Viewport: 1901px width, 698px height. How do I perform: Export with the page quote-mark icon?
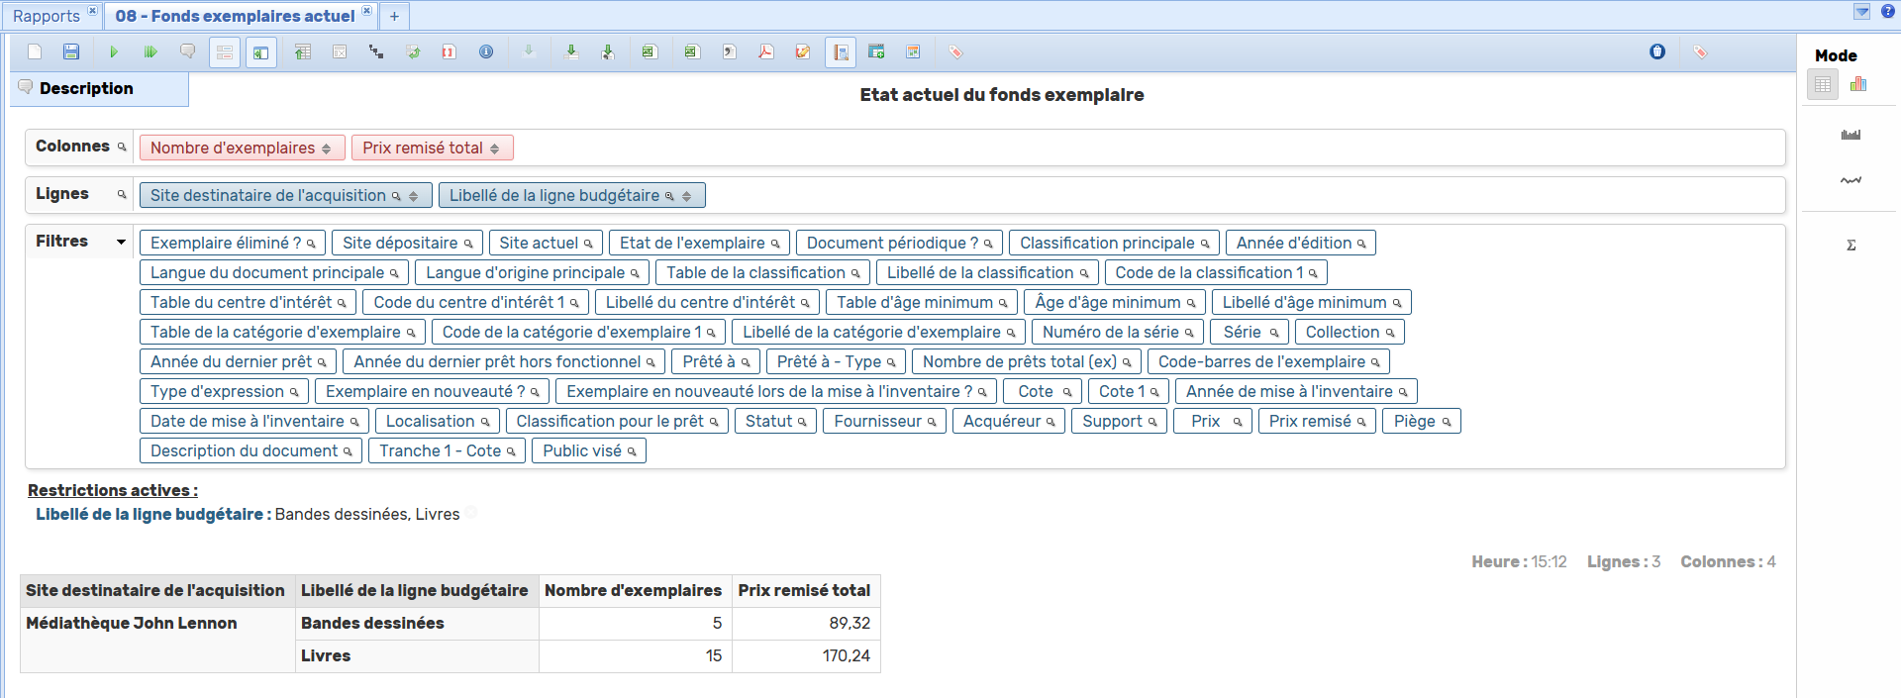730,51
